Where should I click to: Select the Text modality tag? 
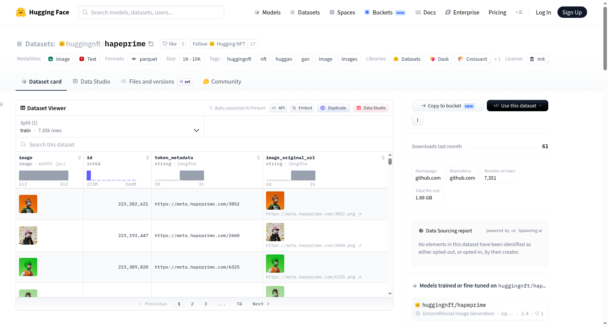(x=88, y=59)
